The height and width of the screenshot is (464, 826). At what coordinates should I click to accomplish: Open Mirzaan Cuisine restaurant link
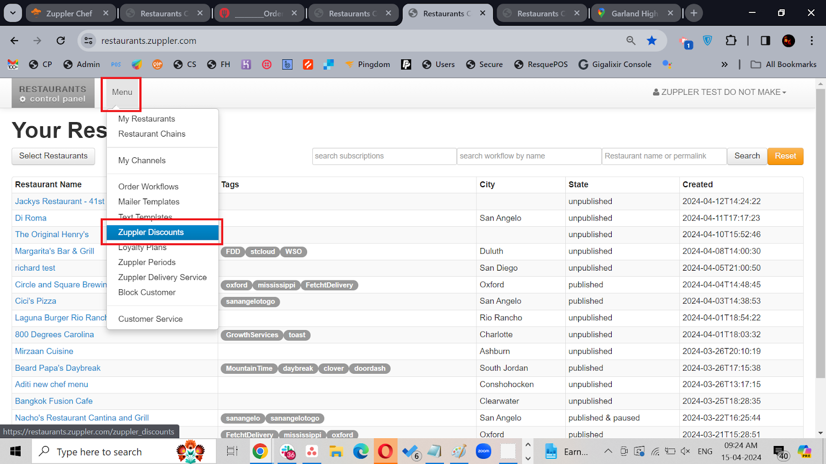click(44, 351)
